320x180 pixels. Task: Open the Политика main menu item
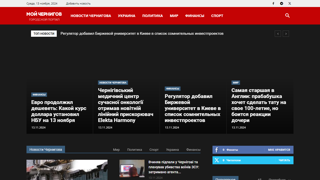click(x=152, y=16)
